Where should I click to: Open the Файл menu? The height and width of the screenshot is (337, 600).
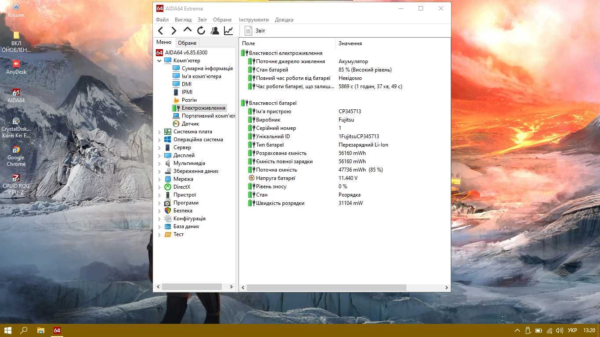point(162,20)
